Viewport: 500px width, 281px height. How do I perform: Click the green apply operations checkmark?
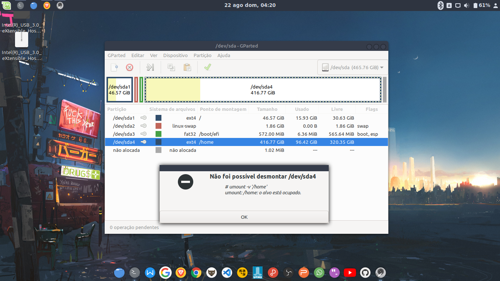208,67
